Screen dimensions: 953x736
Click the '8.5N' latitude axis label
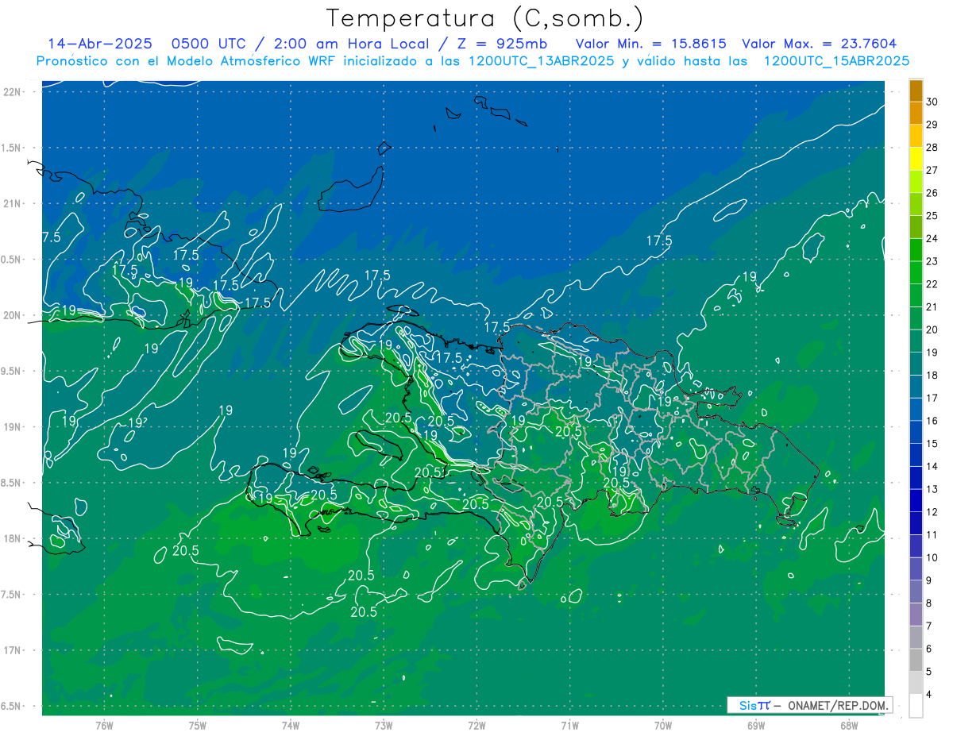[11, 483]
